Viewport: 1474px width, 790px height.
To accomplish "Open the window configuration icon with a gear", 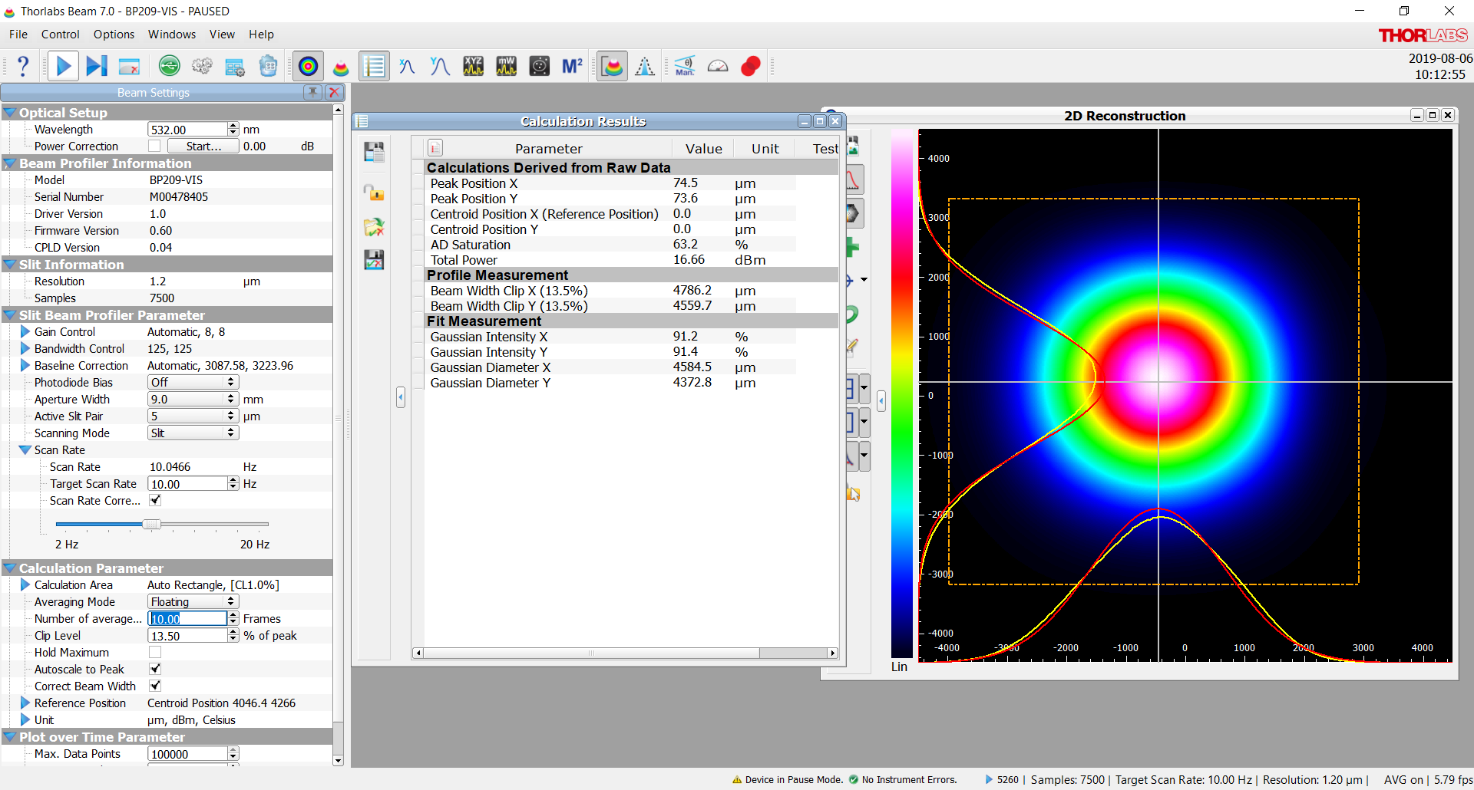I will pos(235,67).
